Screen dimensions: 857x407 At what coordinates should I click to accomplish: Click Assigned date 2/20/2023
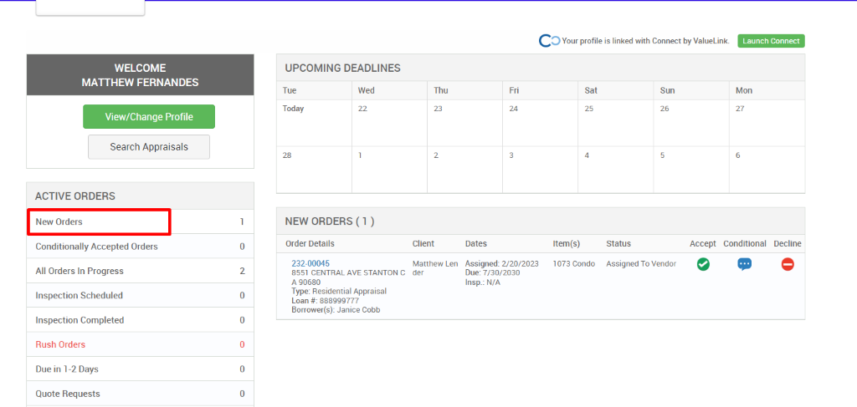coord(502,263)
